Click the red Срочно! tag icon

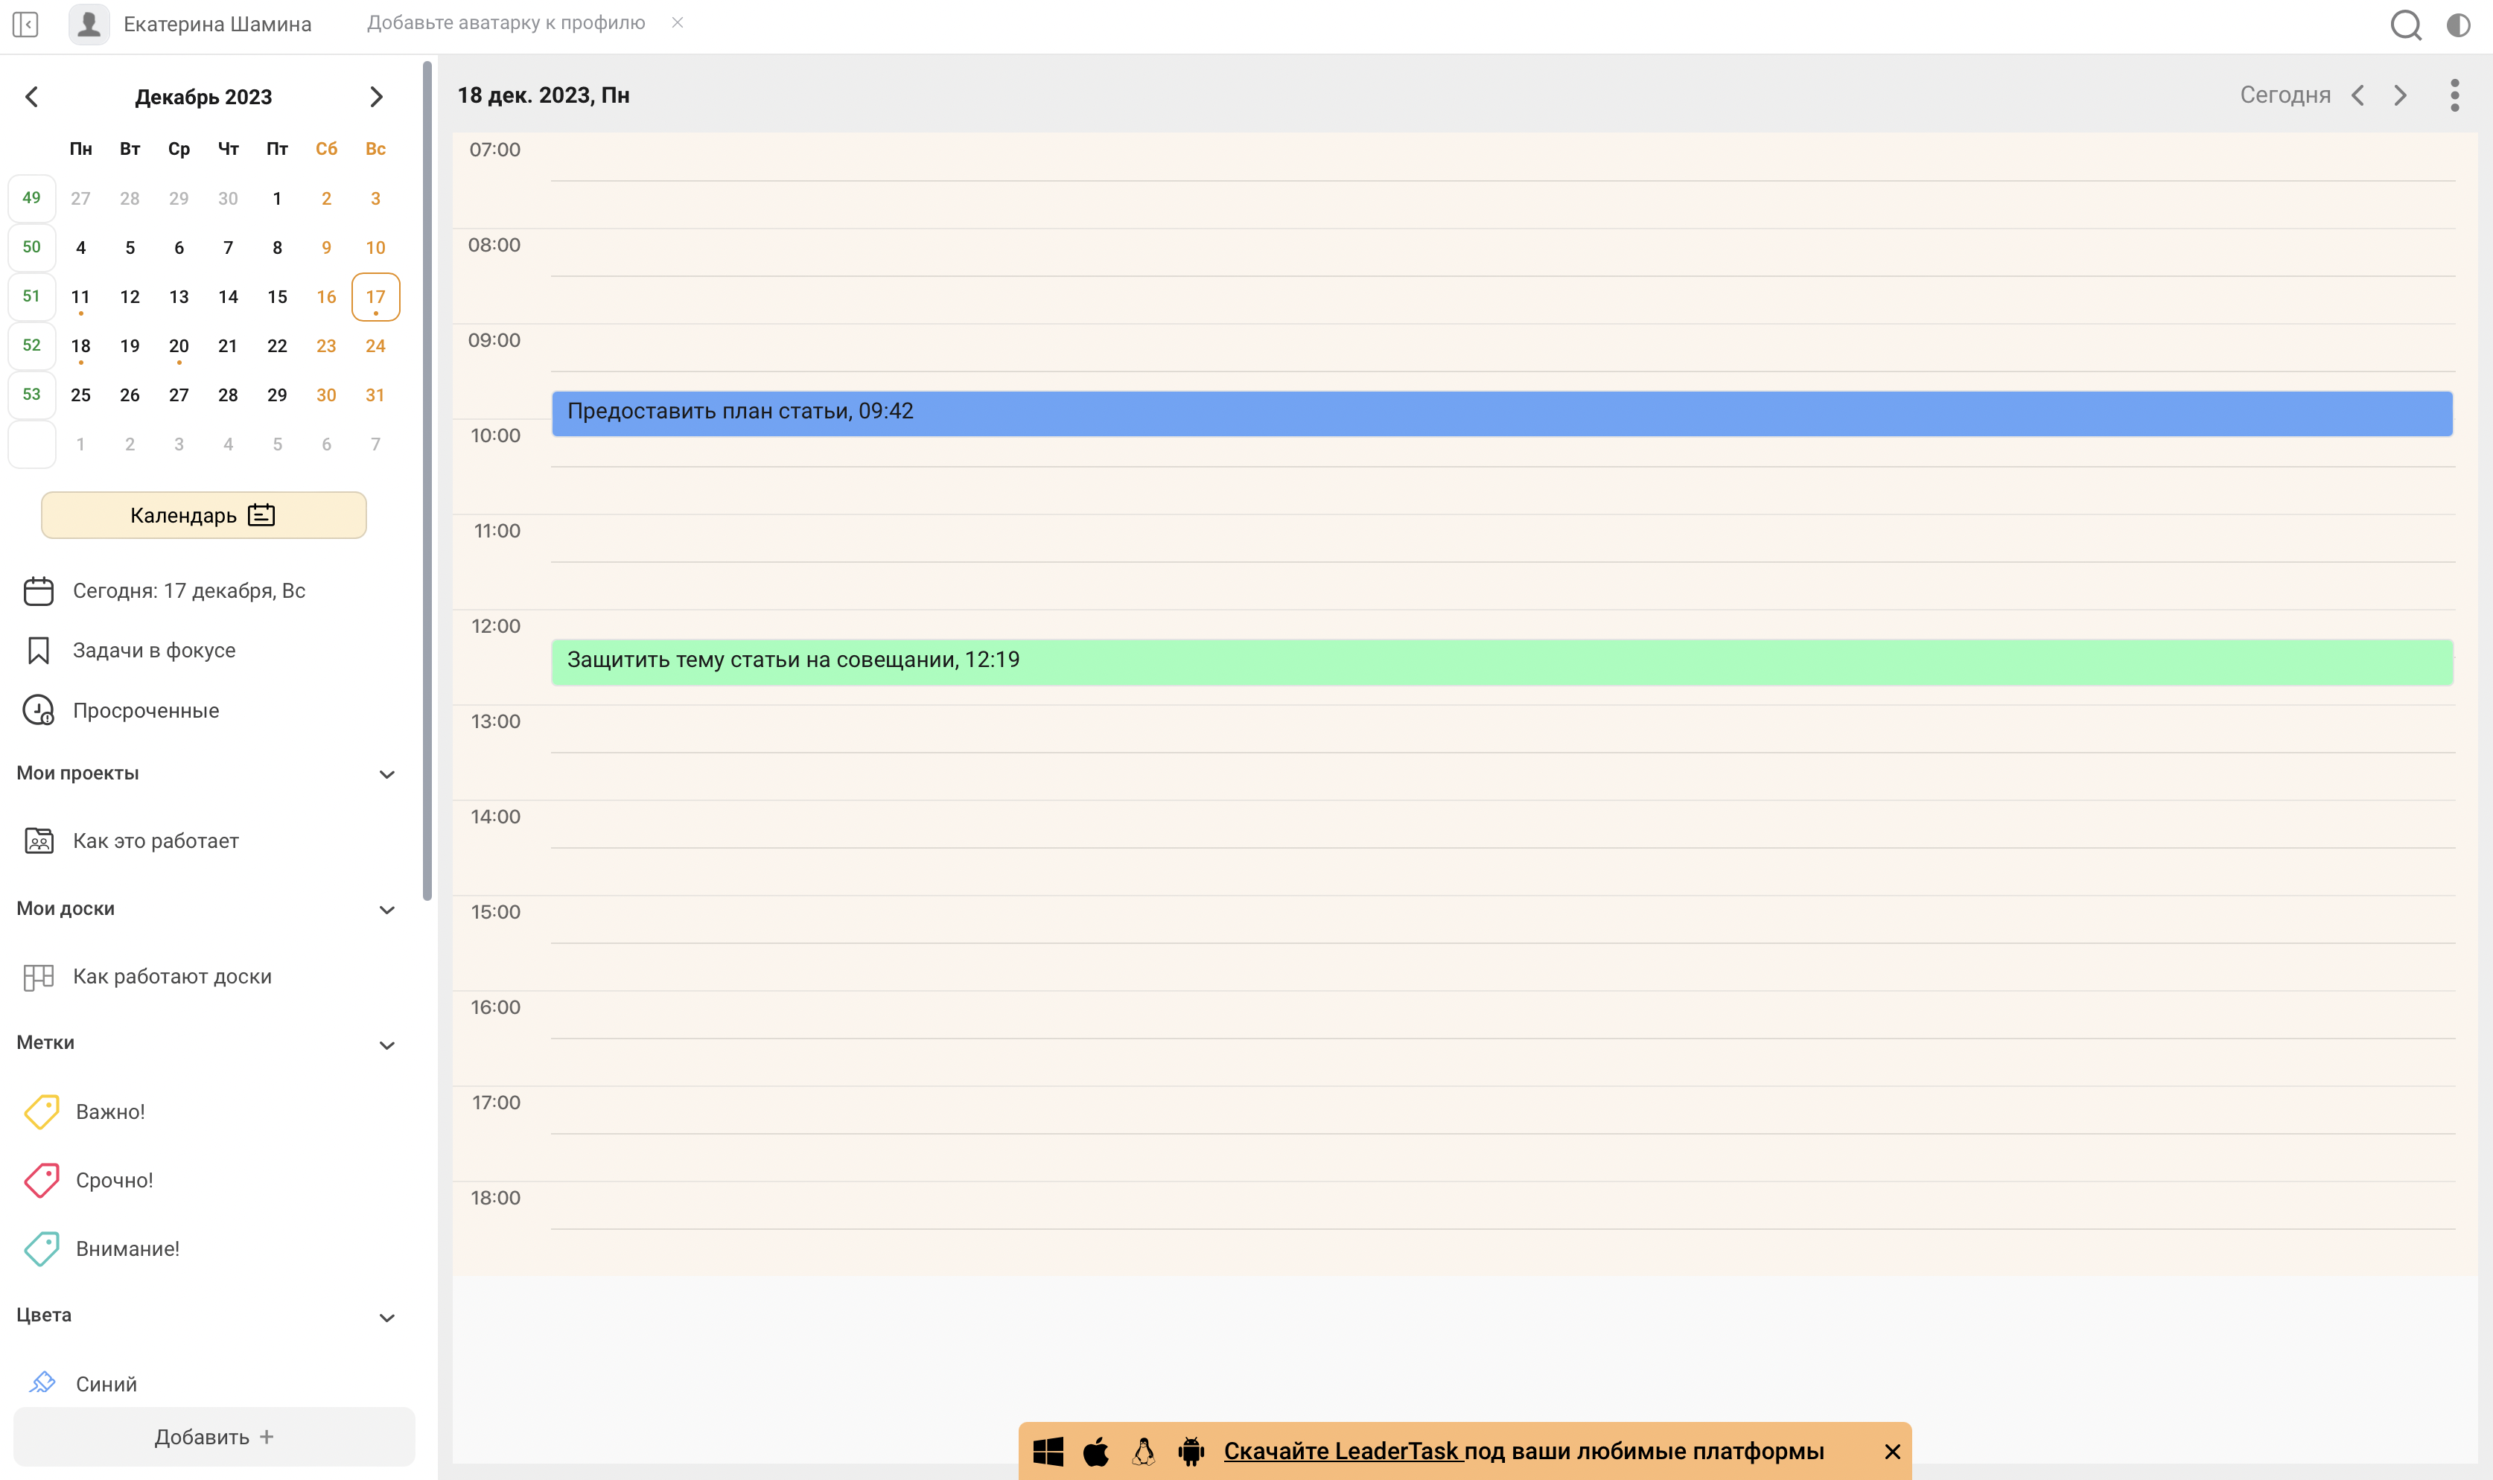pos(41,1180)
